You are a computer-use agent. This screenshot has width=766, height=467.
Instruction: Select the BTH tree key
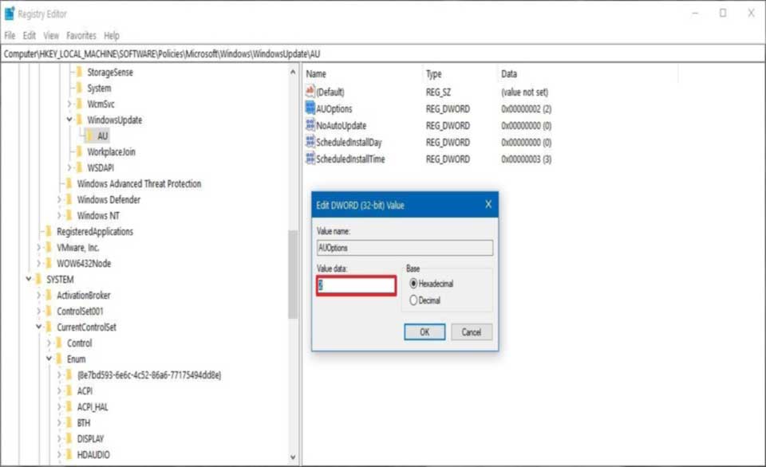click(84, 422)
